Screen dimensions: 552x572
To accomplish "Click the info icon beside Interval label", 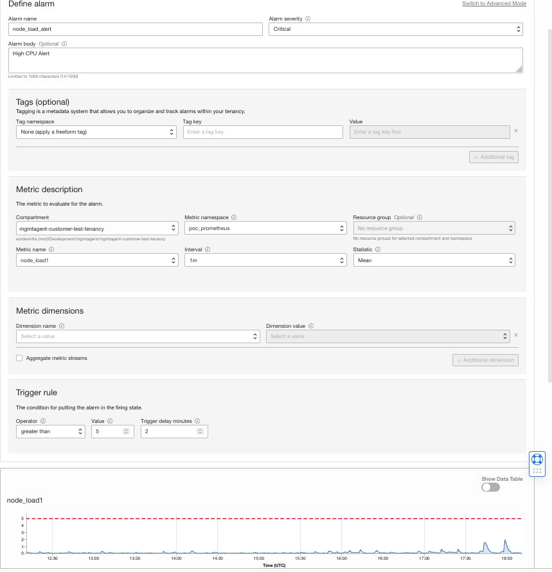I will [208, 249].
